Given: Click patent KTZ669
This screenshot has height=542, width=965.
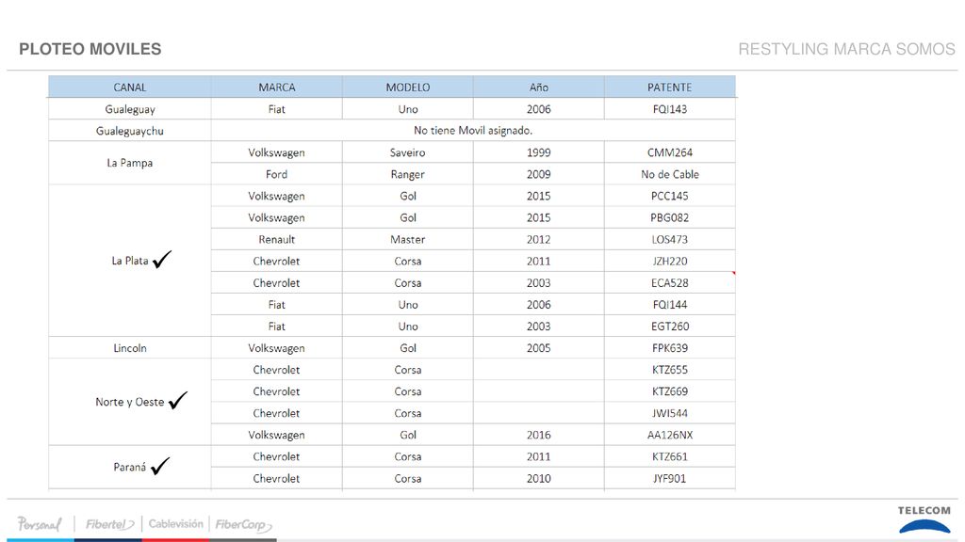Looking at the screenshot, I should click(x=670, y=391).
